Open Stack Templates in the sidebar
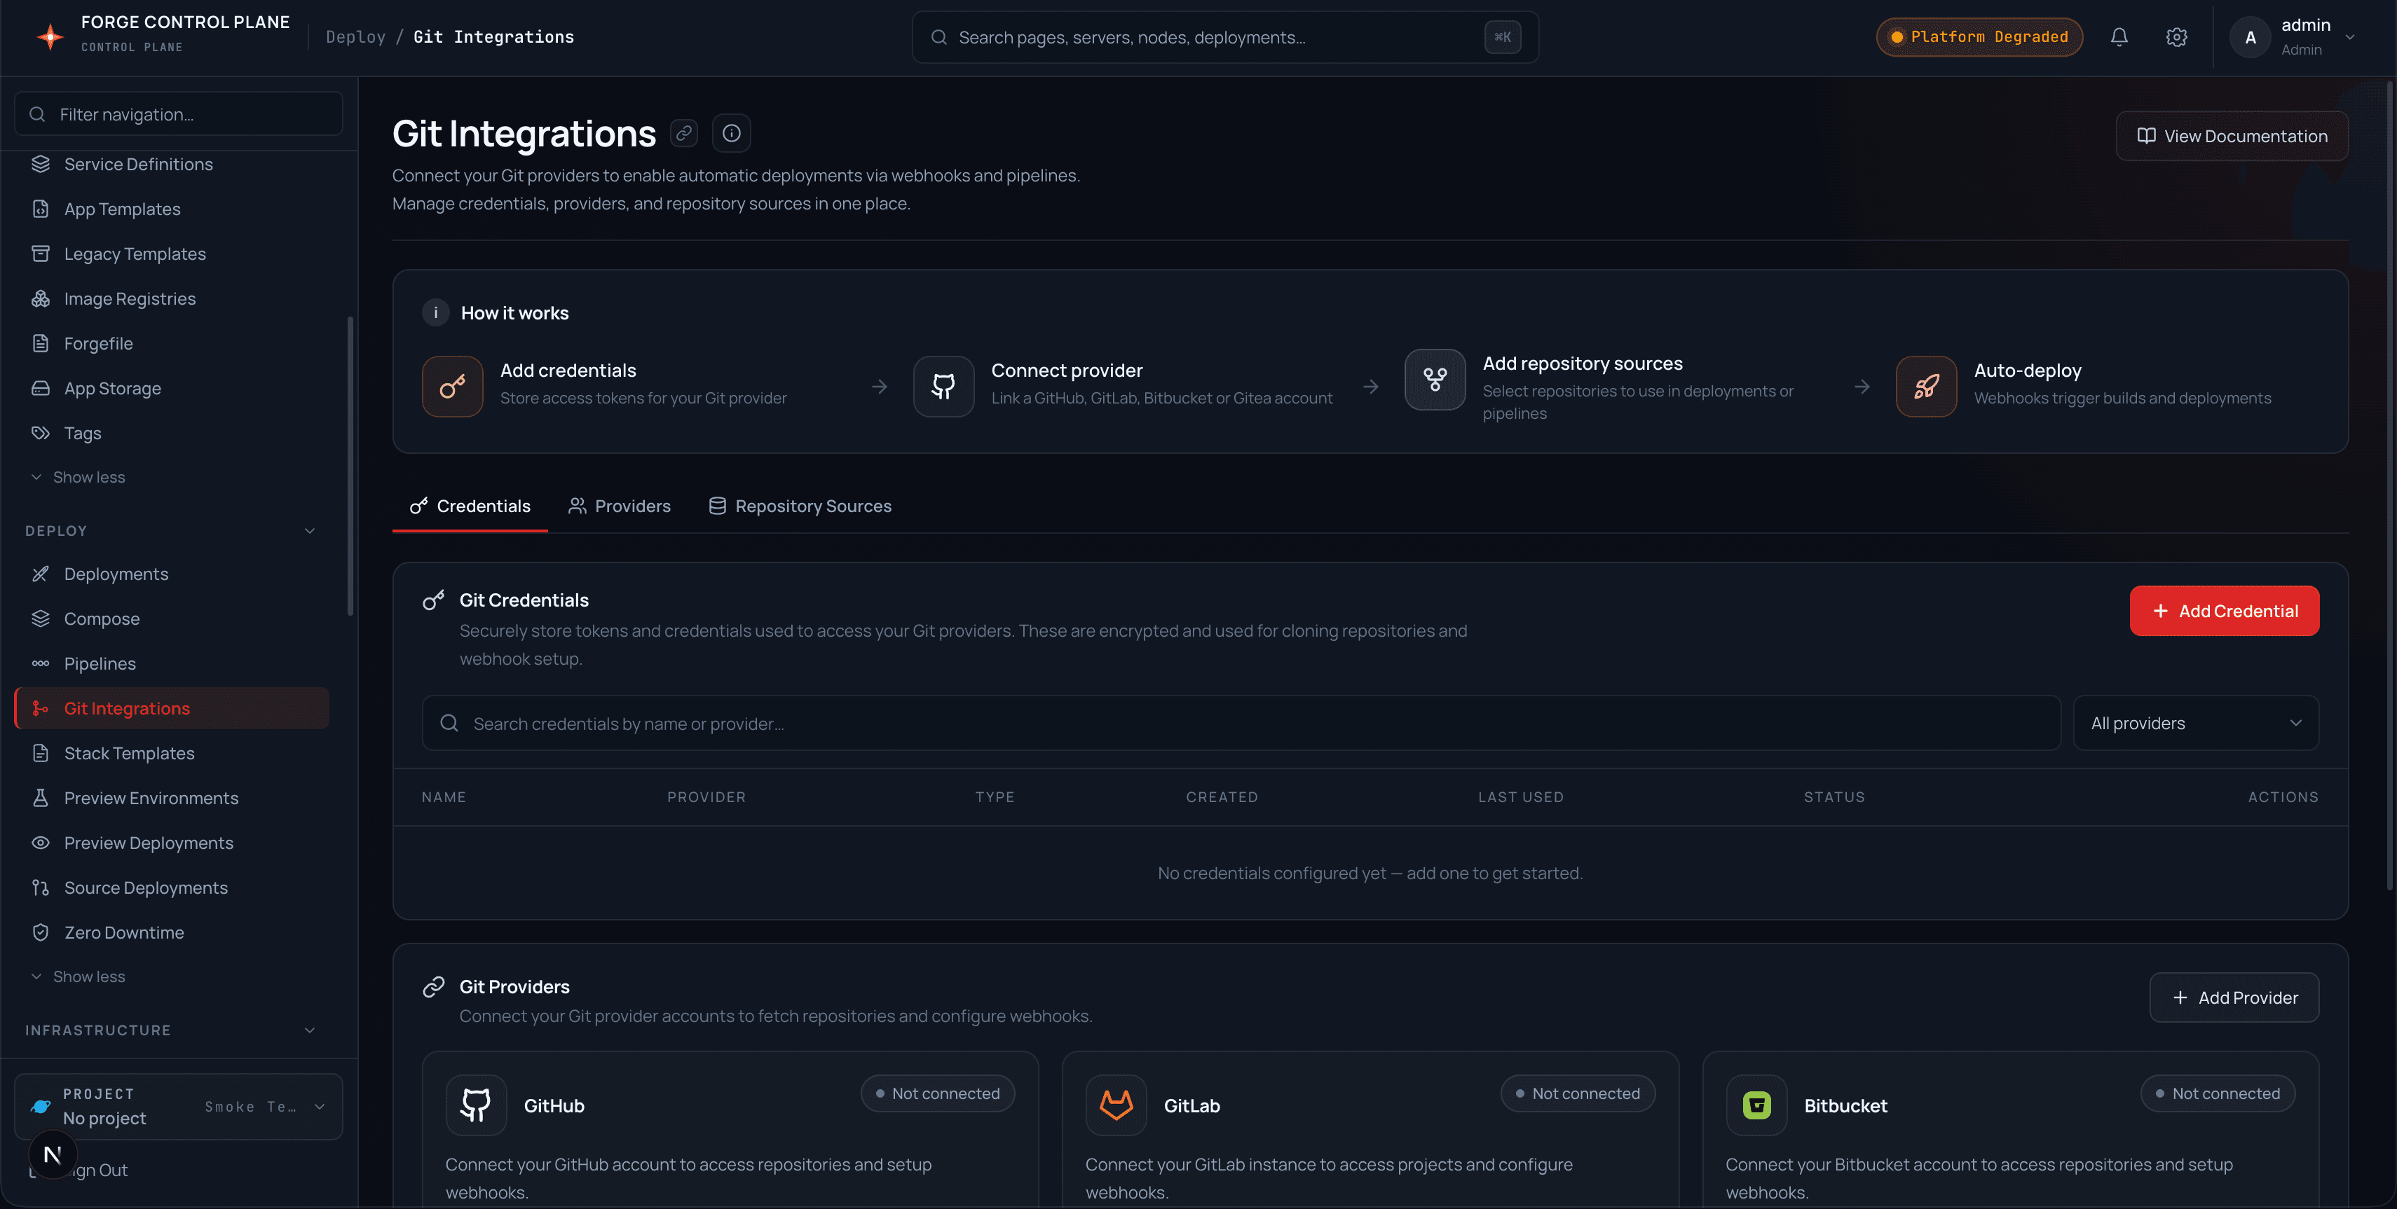Screen dimensions: 2397x1209 [172, 753]
